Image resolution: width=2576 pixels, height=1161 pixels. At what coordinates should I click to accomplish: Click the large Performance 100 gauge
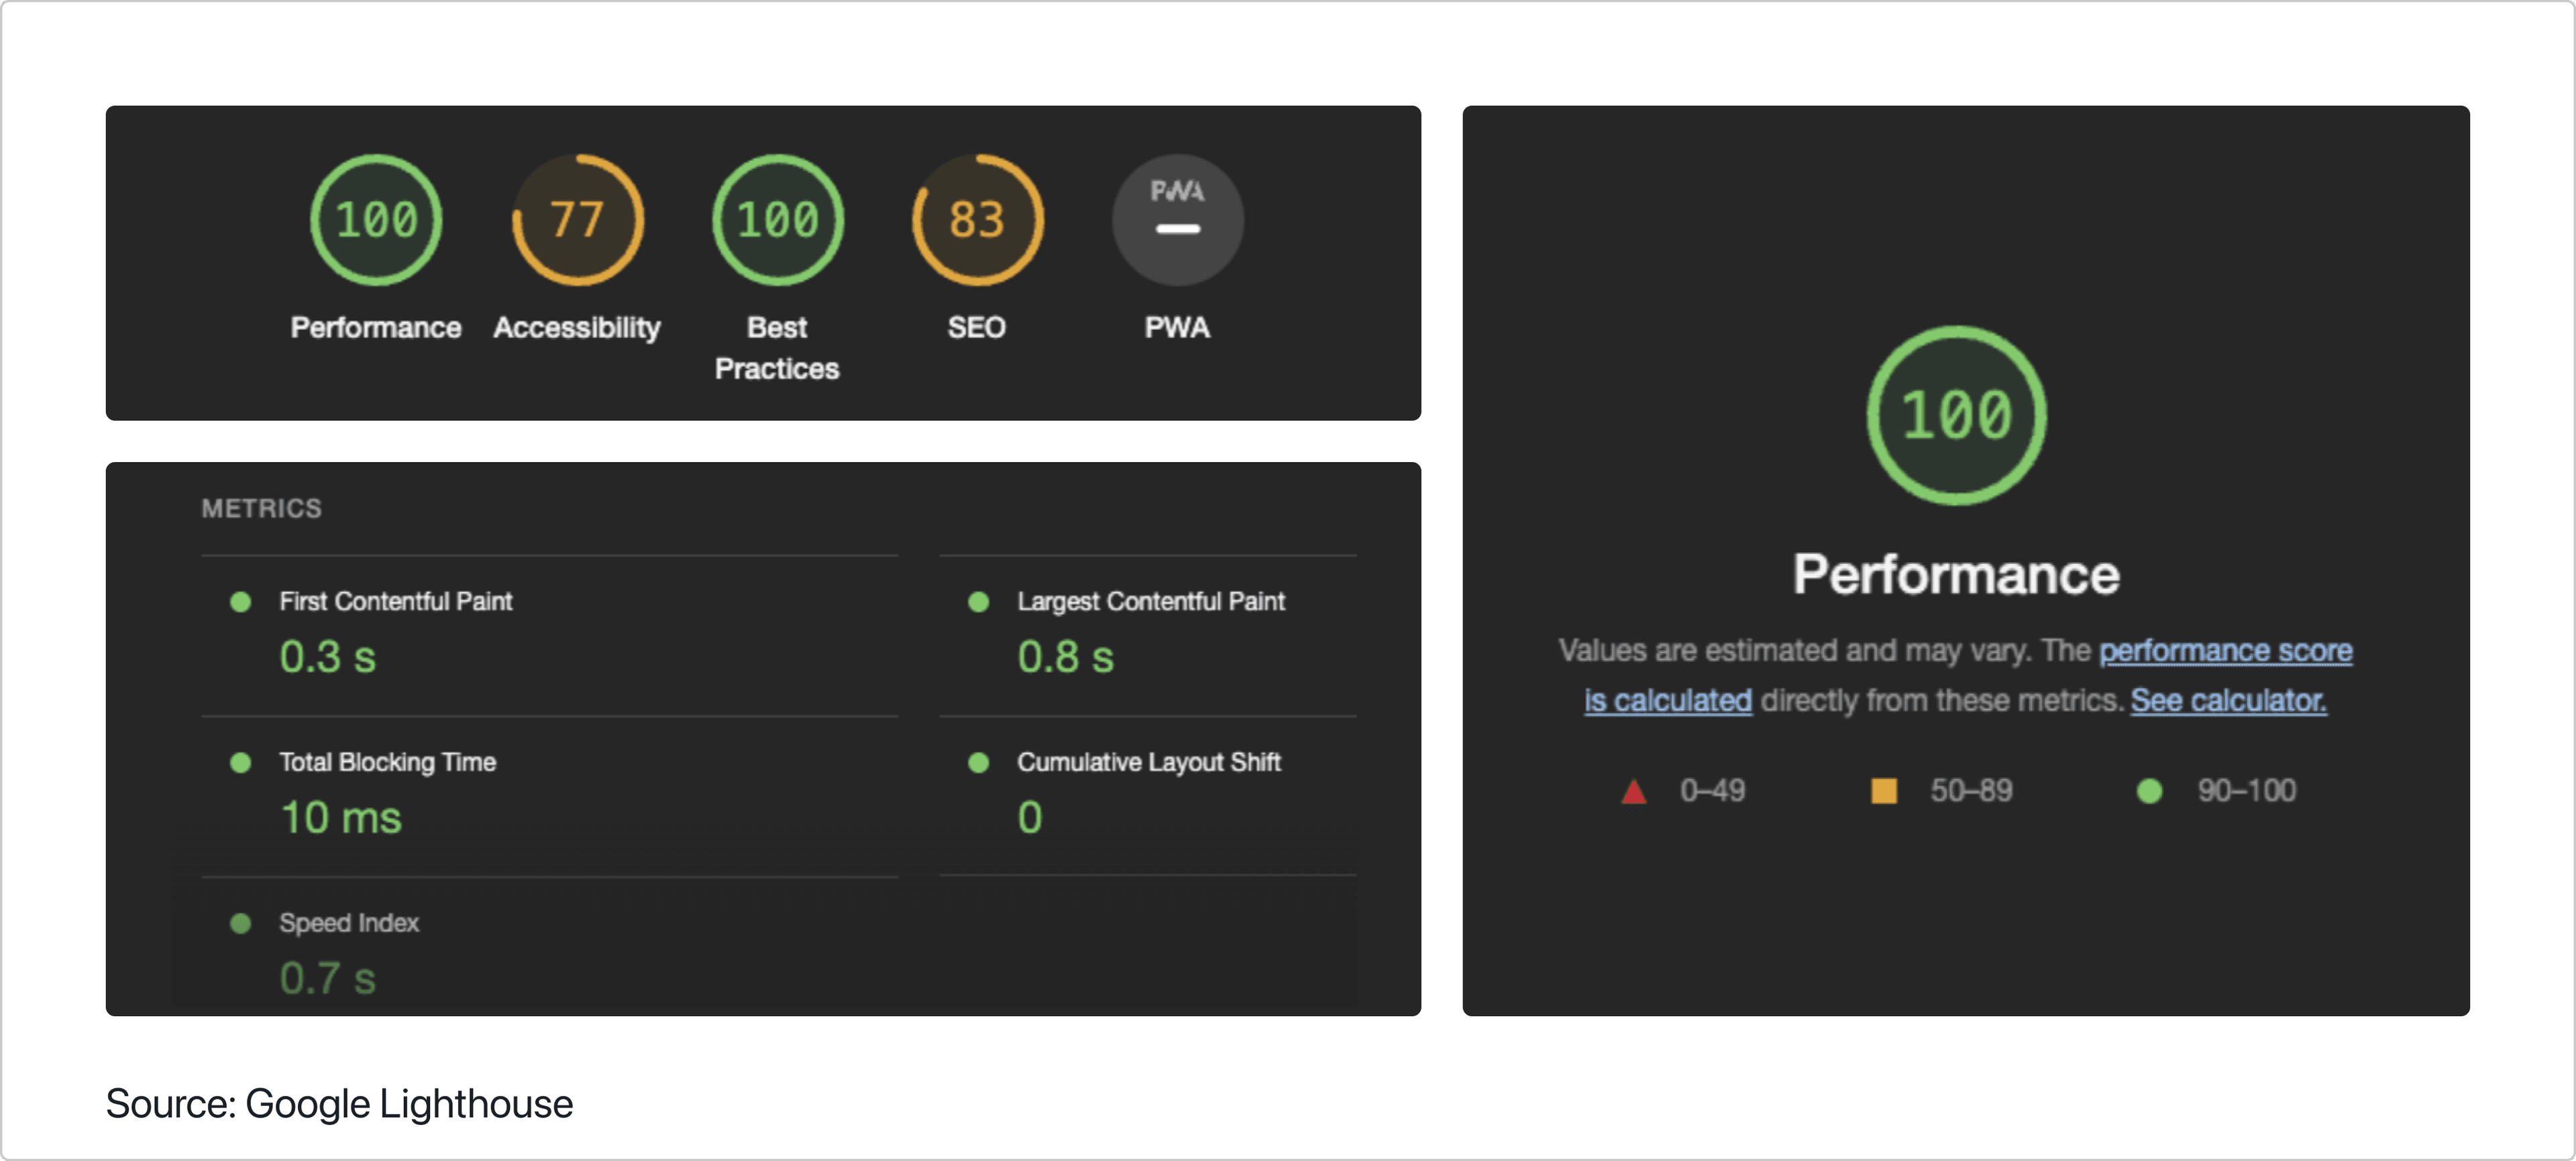click(1956, 416)
